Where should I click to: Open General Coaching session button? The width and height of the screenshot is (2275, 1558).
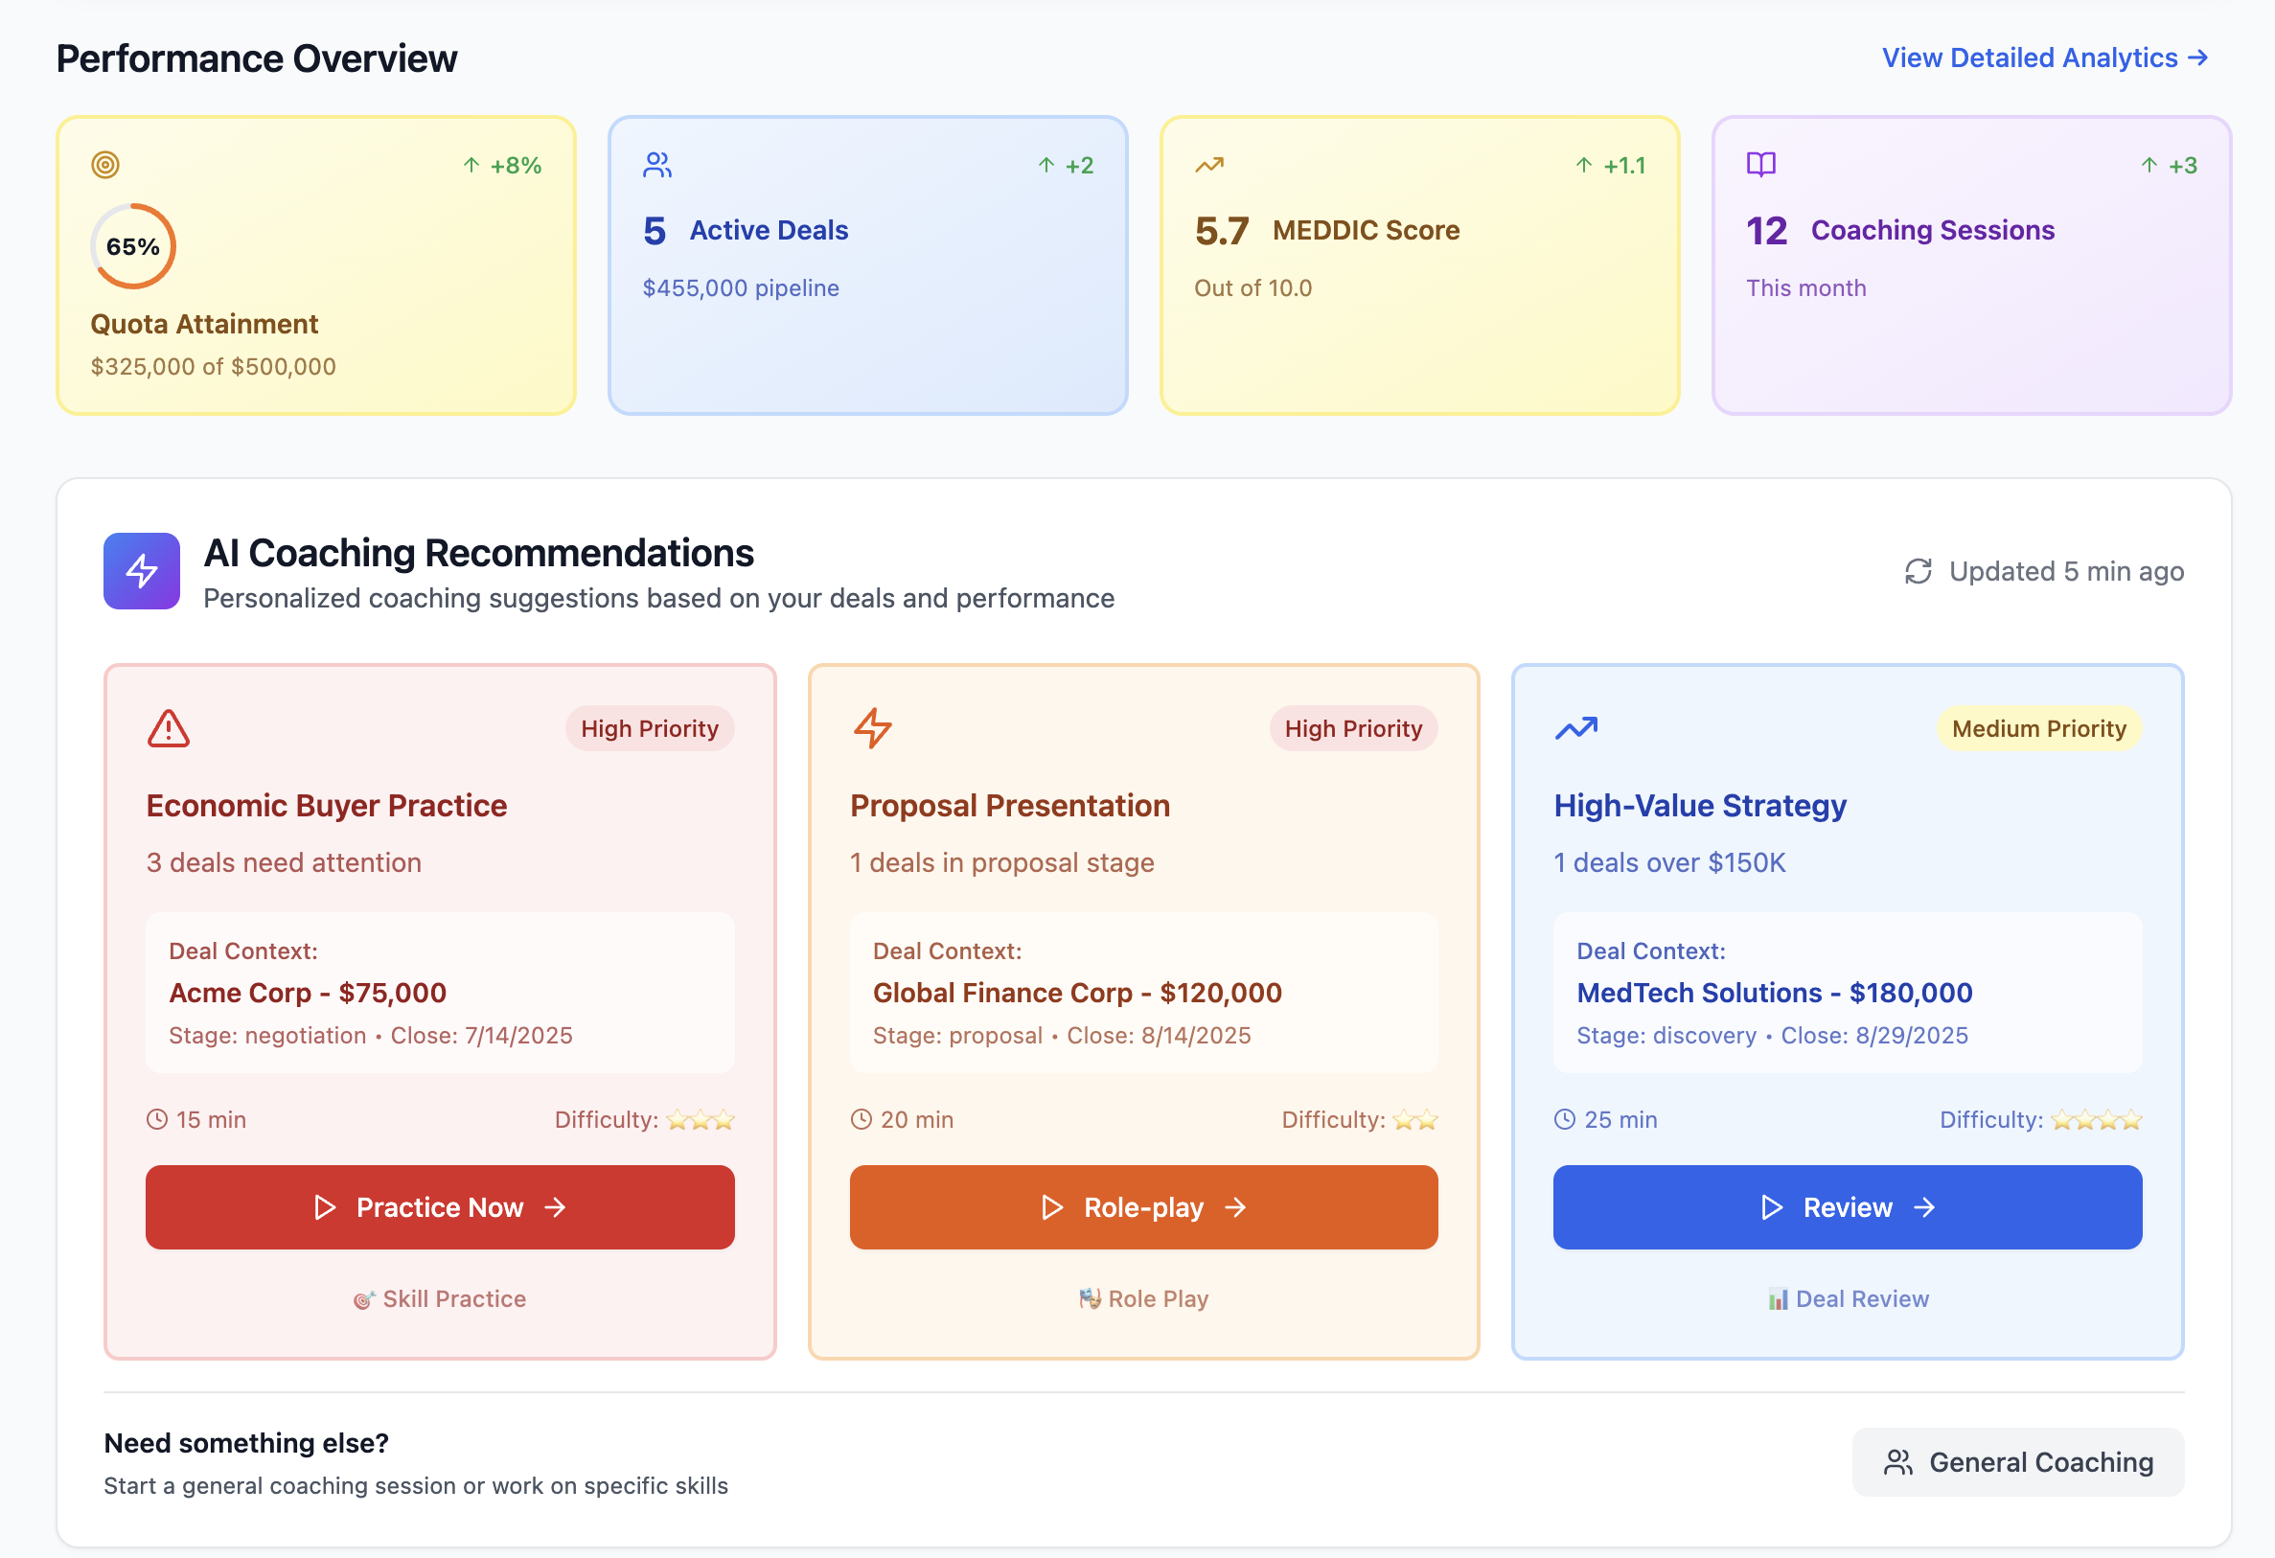pyautogui.click(x=2017, y=1461)
